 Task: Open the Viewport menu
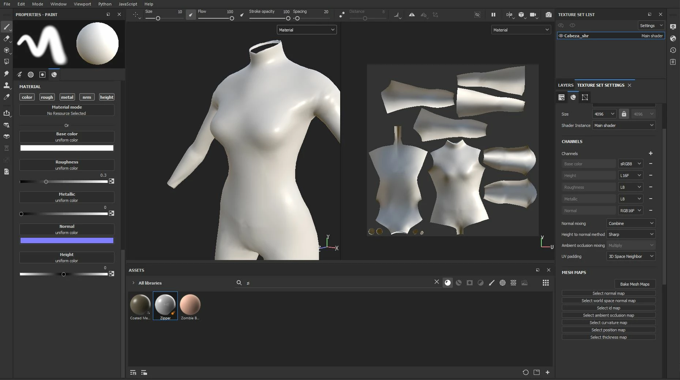pyautogui.click(x=82, y=4)
